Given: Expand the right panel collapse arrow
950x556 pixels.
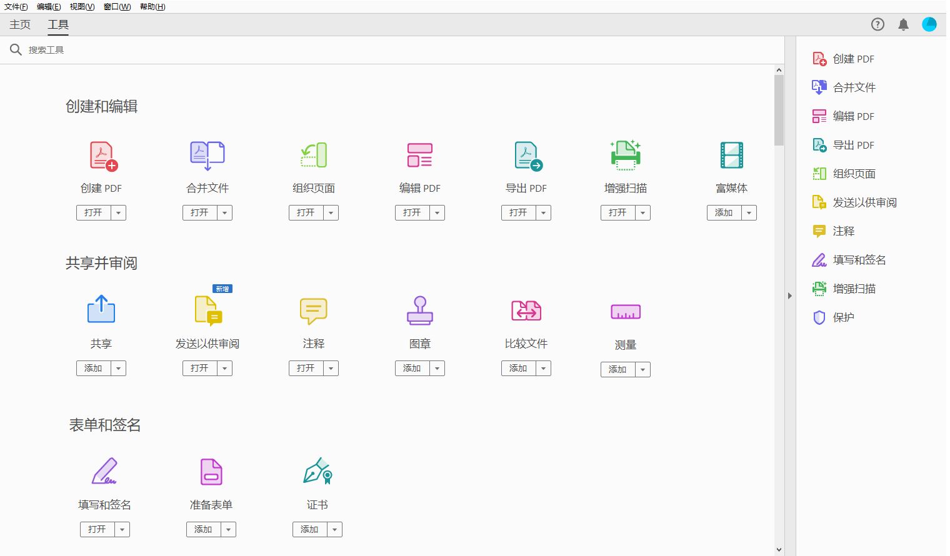Looking at the screenshot, I should (x=790, y=296).
